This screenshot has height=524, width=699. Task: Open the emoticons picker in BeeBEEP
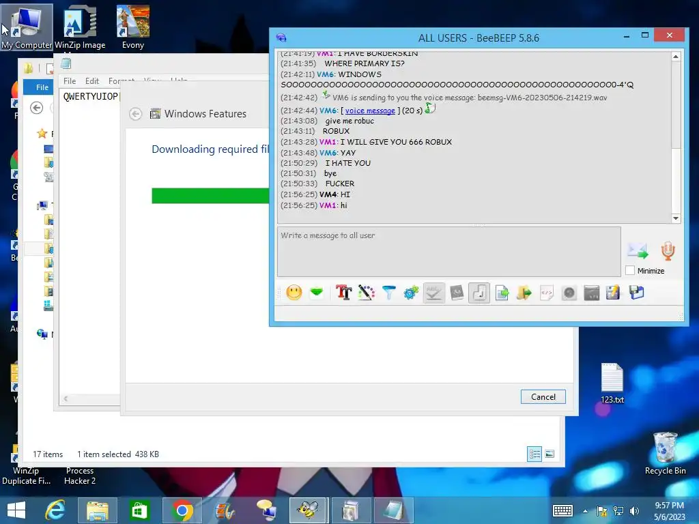[x=294, y=293]
